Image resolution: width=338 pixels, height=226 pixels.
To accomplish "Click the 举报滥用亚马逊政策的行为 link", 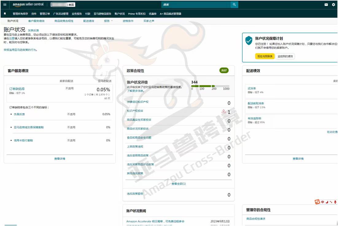I will (x=20, y=50).
